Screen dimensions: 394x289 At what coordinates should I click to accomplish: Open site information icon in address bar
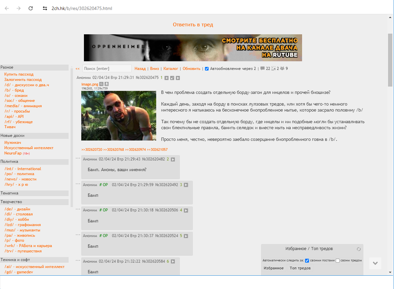click(45, 8)
